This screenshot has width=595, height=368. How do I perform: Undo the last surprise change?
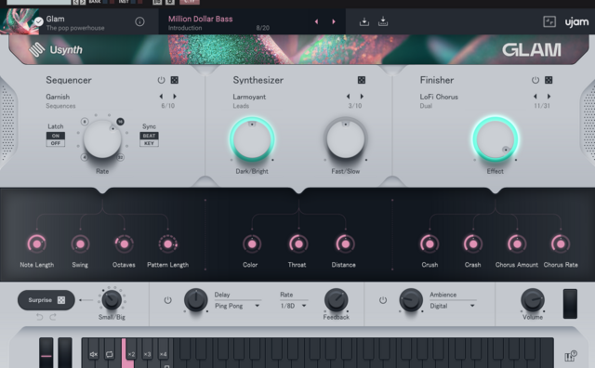39,317
